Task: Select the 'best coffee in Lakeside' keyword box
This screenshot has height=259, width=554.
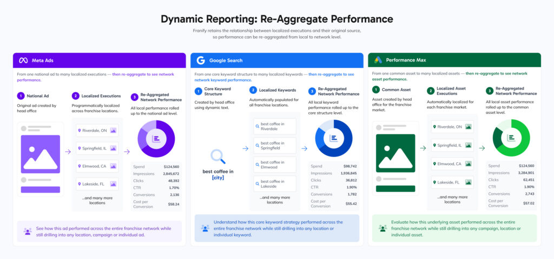Action: (275, 183)
